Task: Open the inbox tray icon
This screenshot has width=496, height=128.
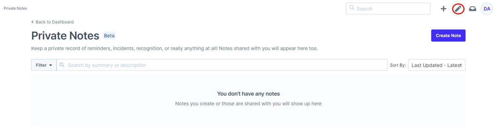Action: point(472,9)
